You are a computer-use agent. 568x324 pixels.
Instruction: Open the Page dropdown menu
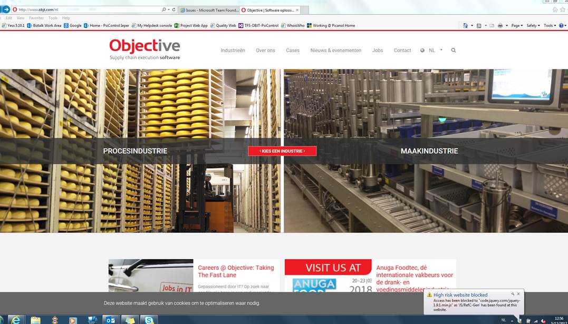[x=517, y=26]
